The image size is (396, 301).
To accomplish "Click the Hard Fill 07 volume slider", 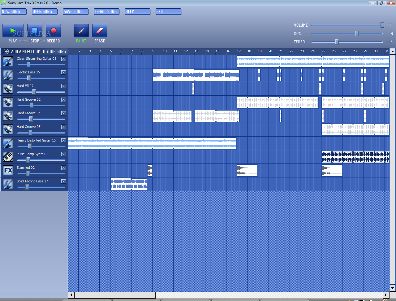I will click(41, 92).
